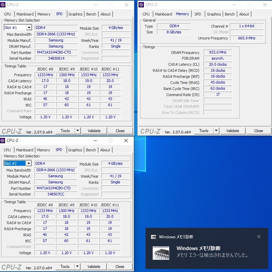Click Tools button in Memory window
Image resolution: width=272 pixels, height=272 pixels.
pyautogui.click(x=204, y=131)
